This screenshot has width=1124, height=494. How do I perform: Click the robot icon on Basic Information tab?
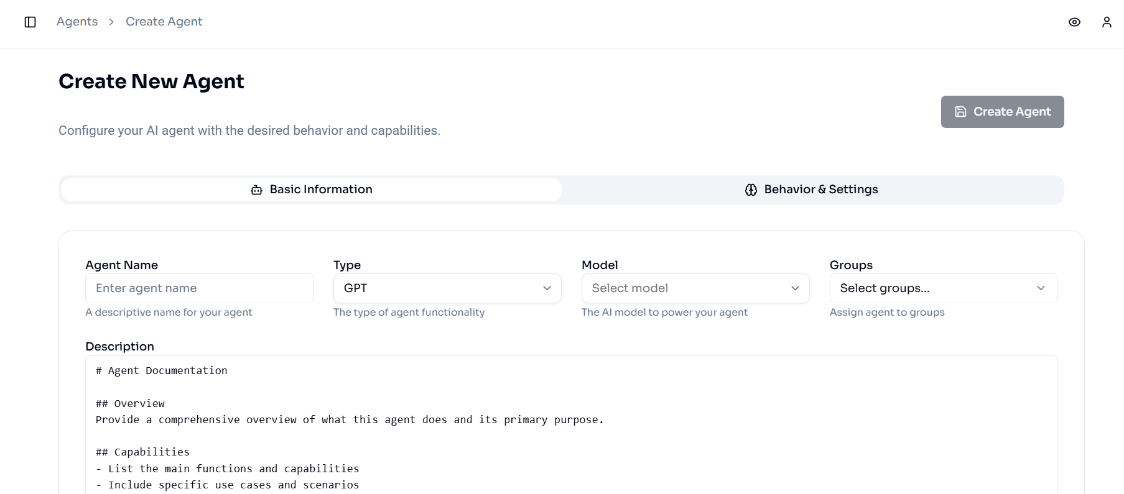coord(256,190)
